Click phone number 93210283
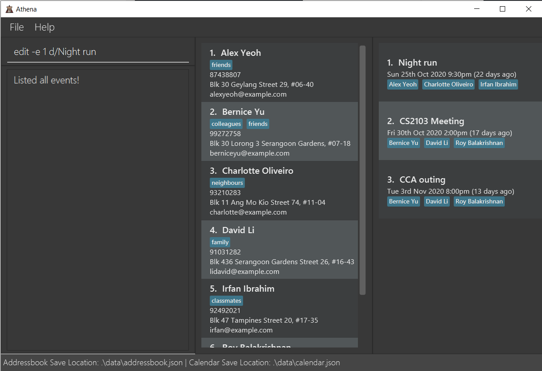542x371 pixels. (225, 192)
